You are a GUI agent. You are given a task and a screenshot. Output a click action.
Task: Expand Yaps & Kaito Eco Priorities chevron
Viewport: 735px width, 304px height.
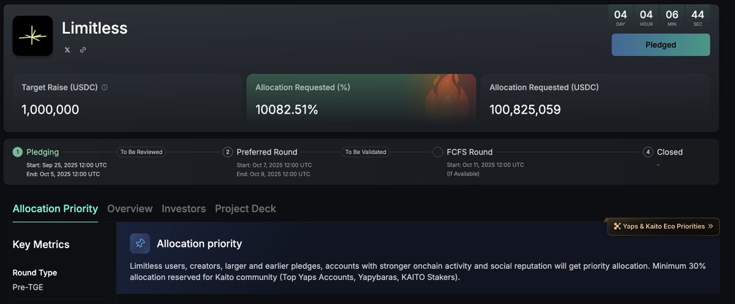[x=710, y=226]
